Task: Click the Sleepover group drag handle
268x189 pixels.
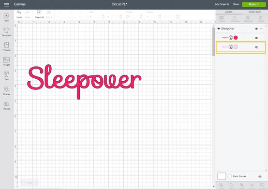Action: pyautogui.click(x=261, y=29)
